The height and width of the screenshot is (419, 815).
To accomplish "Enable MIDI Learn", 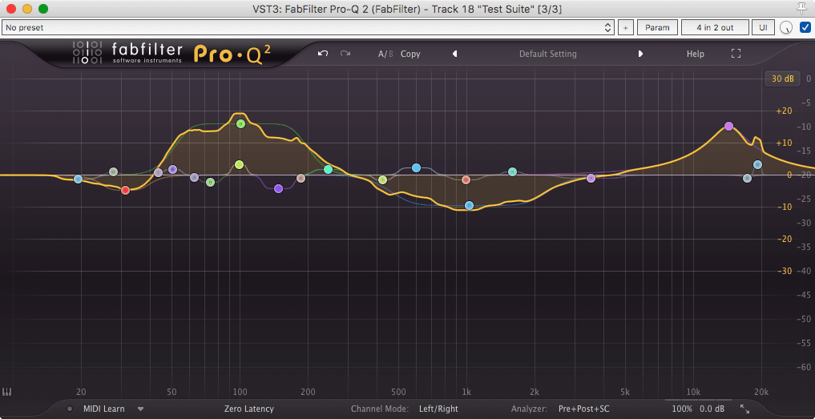I will [104, 409].
